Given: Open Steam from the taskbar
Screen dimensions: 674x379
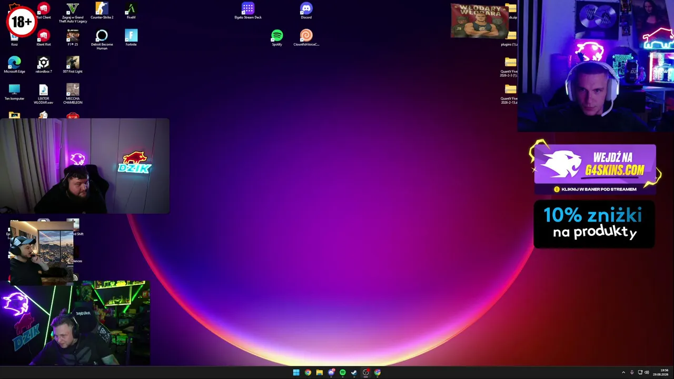Looking at the screenshot, I should pyautogui.click(x=354, y=373).
